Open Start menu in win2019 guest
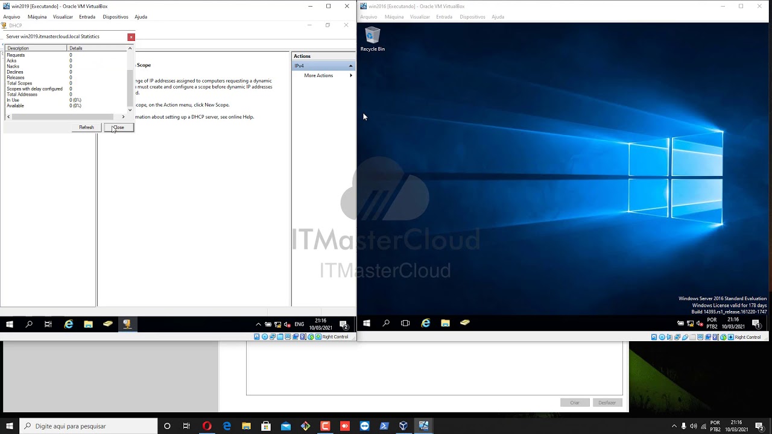The width and height of the screenshot is (772, 434). click(10, 324)
